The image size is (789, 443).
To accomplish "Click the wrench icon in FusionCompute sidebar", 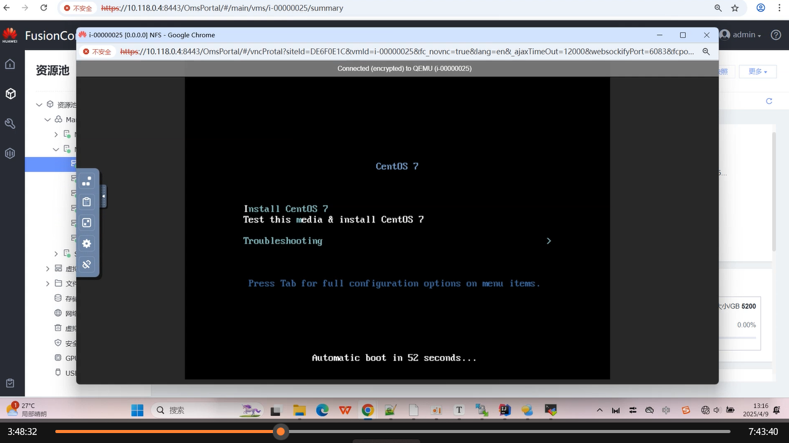I will coord(10,124).
